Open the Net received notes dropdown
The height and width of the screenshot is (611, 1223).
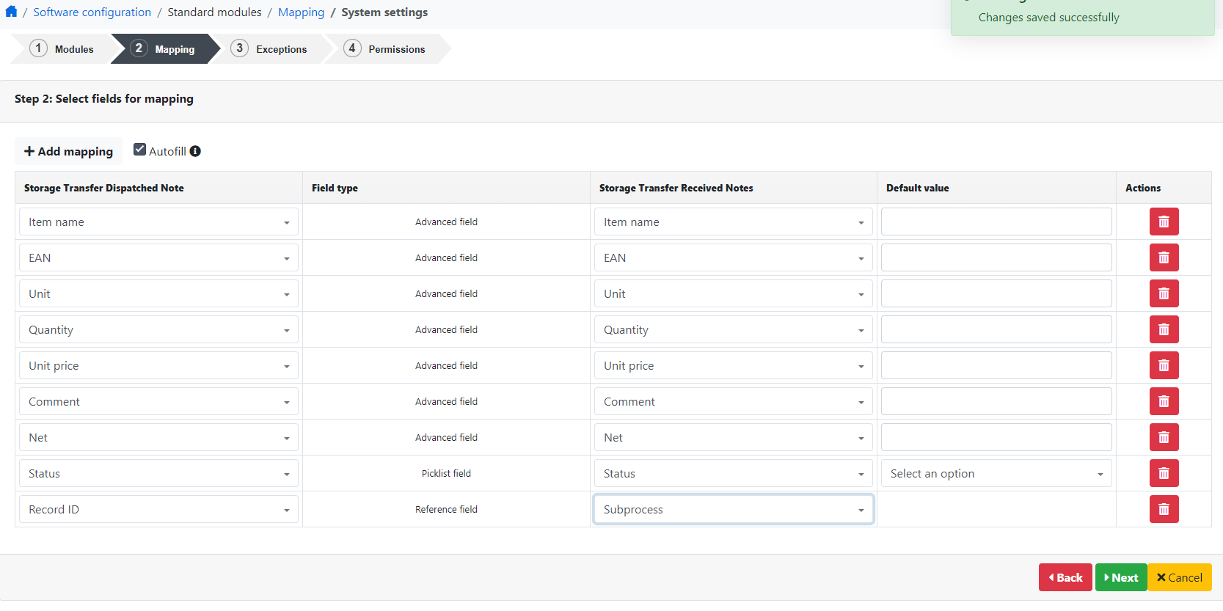[x=732, y=437]
